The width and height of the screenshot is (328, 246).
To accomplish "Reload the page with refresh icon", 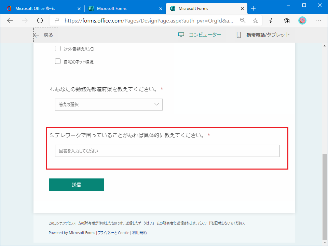I will [40, 20].
